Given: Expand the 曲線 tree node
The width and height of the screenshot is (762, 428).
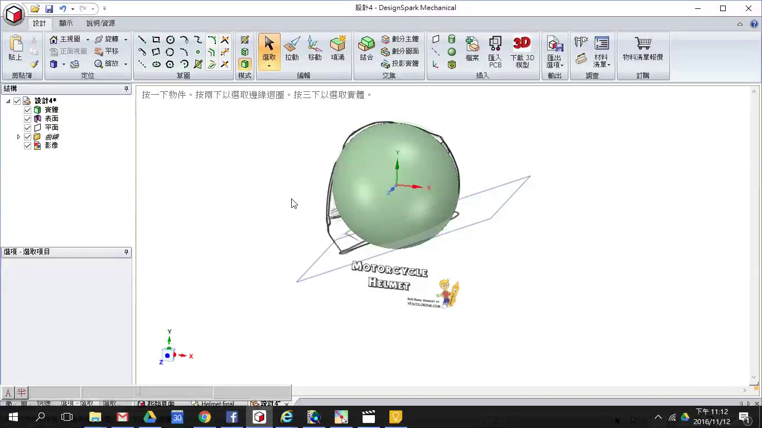Looking at the screenshot, I should tap(18, 137).
